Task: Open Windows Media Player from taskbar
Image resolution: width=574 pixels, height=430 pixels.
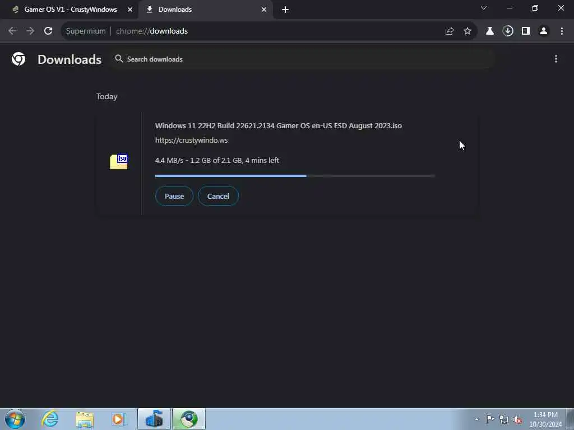Action: tap(118, 419)
